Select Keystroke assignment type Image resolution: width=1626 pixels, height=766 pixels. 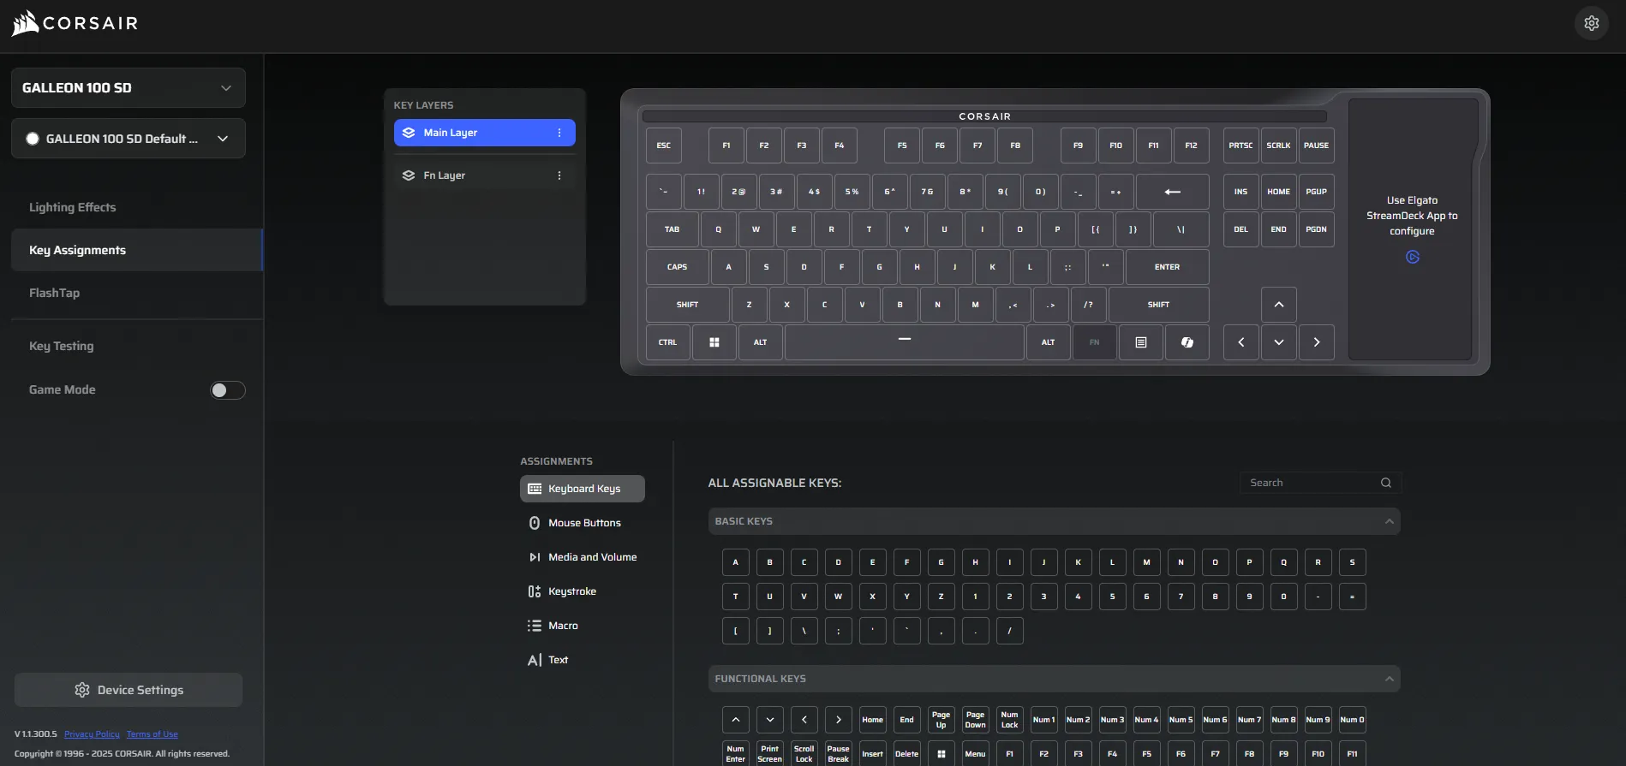583,591
